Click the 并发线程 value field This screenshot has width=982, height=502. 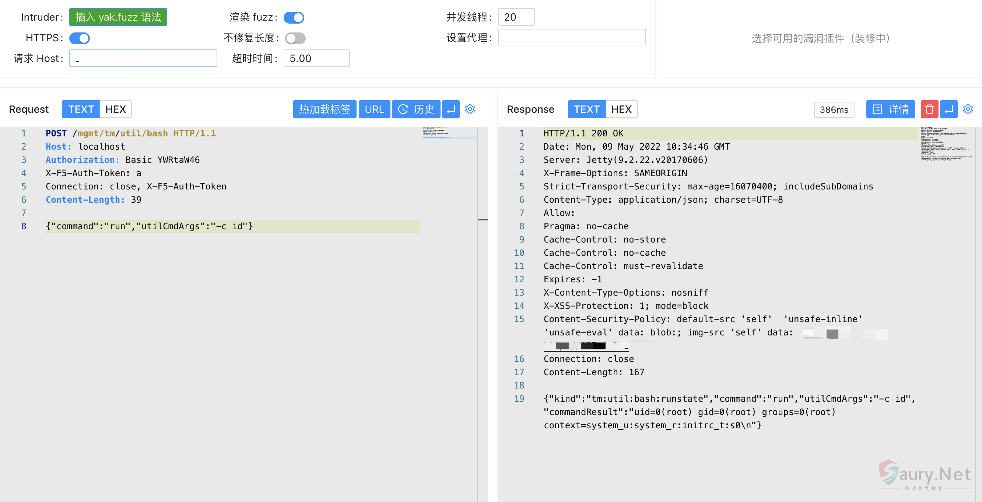click(x=516, y=17)
